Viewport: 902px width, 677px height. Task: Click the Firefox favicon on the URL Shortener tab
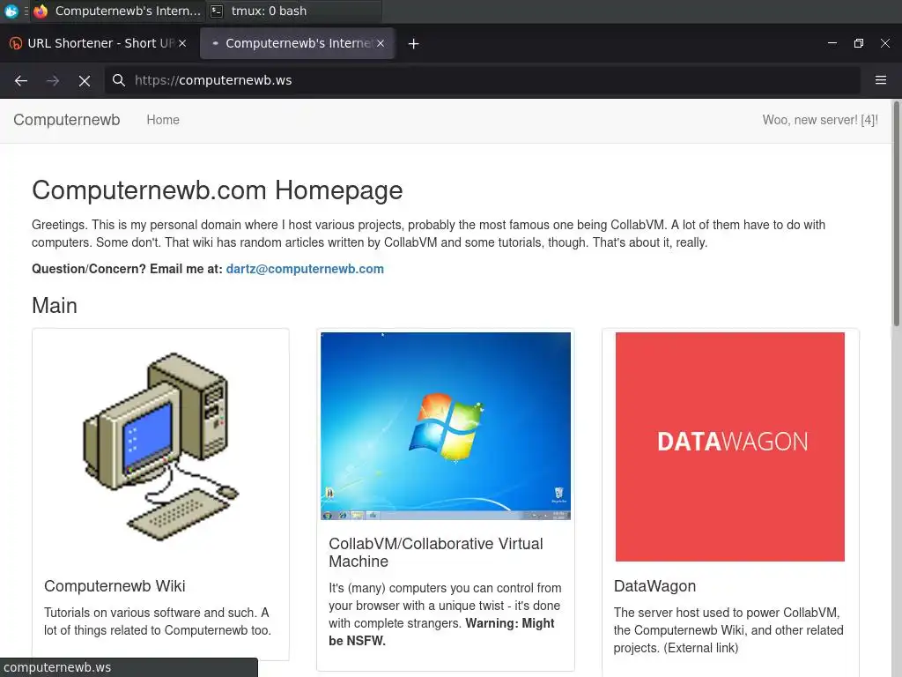tap(16, 43)
